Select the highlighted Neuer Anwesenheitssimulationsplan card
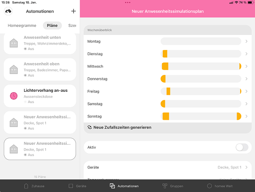This screenshot has height=192, width=255. pos(40,149)
